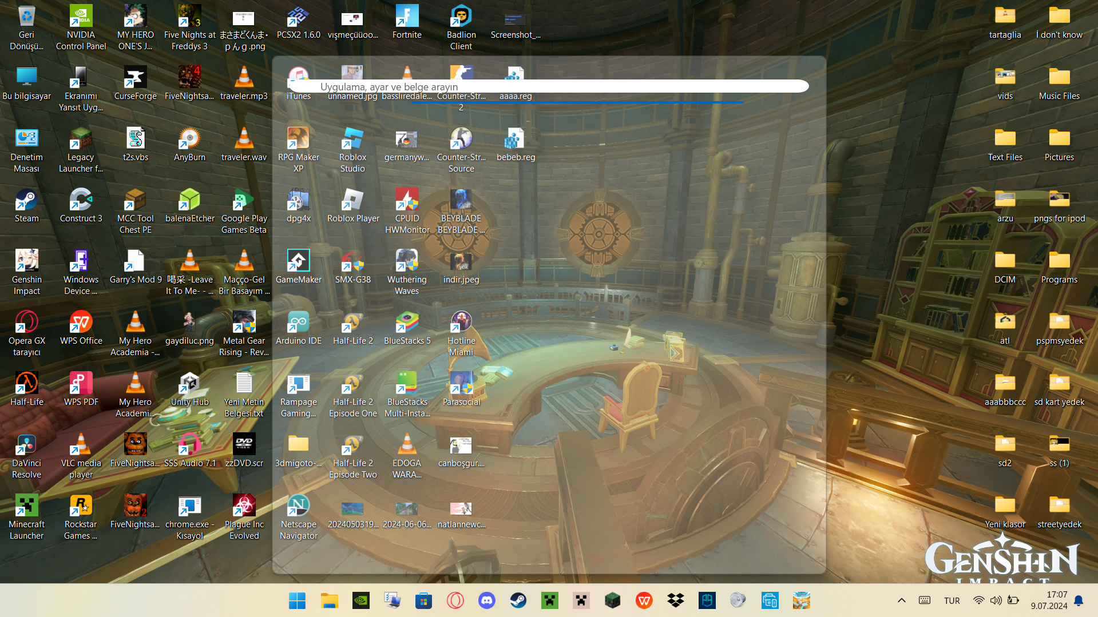Open the Rockstar Games launcher shortcut
The image size is (1098, 617).
coord(81,517)
